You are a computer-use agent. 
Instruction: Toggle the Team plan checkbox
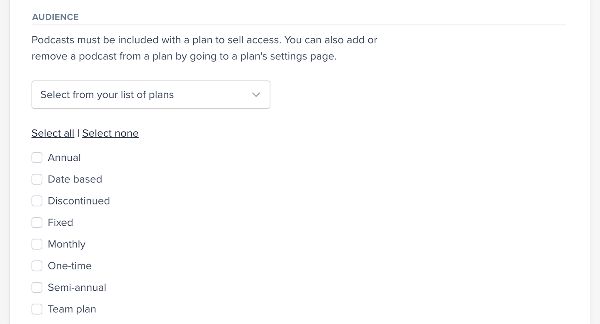pyautogui.click(x=37, y=309)
